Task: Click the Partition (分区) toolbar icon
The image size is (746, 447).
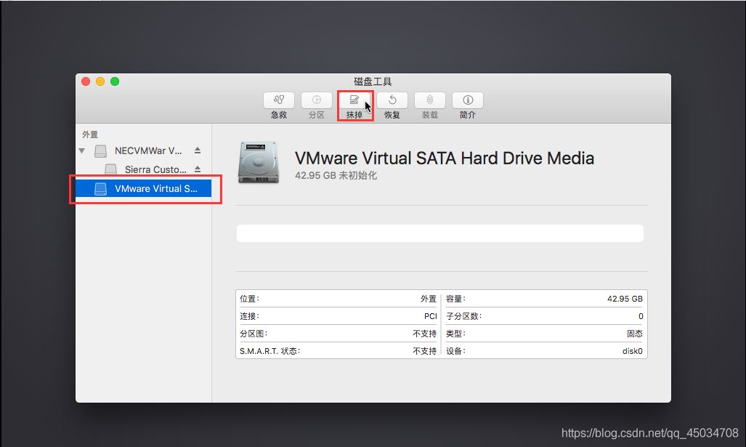Action: (317, 100)
